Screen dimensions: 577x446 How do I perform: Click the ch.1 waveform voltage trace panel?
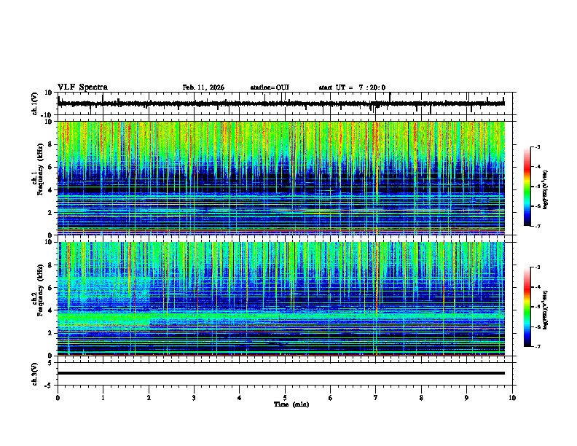click(285, 103)
